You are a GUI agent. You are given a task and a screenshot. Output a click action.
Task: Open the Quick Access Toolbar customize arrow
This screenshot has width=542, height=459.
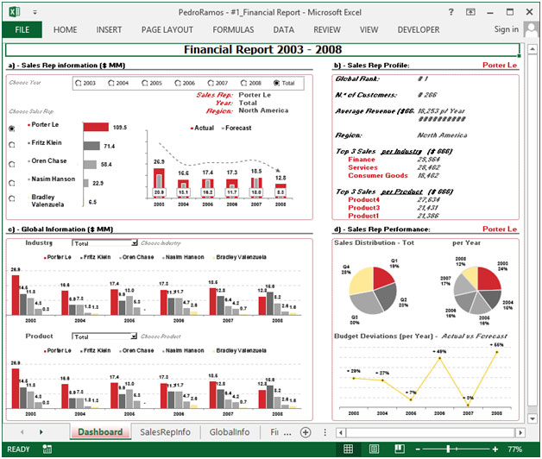click(35, 13)
